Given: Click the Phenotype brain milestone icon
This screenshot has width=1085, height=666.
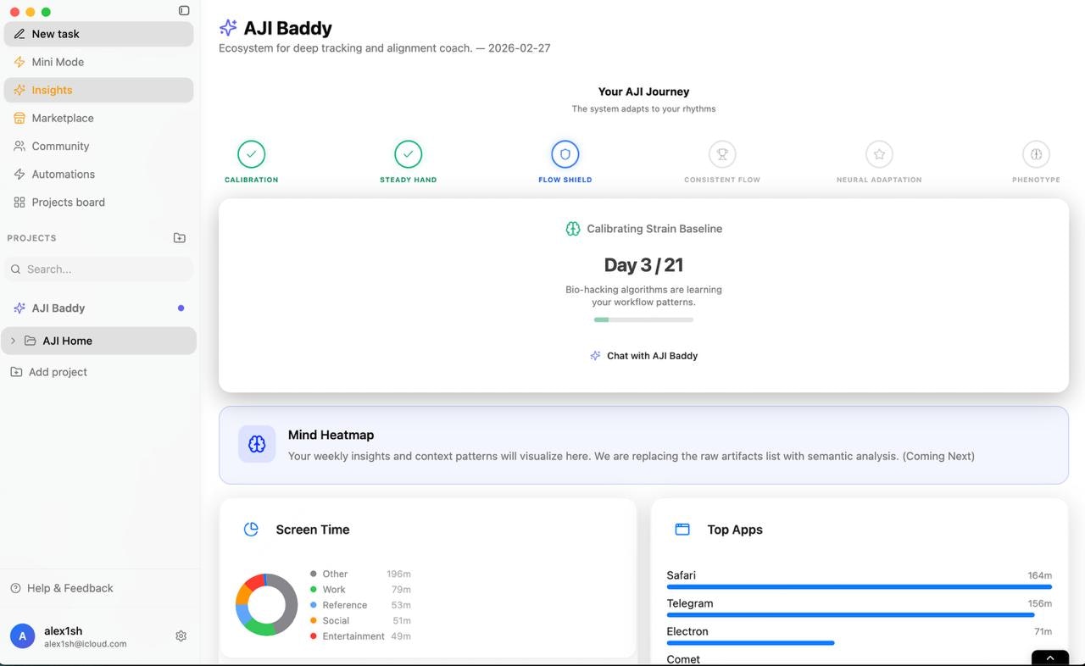Looking at the screenshot, I should click(x=1036, y=154).
